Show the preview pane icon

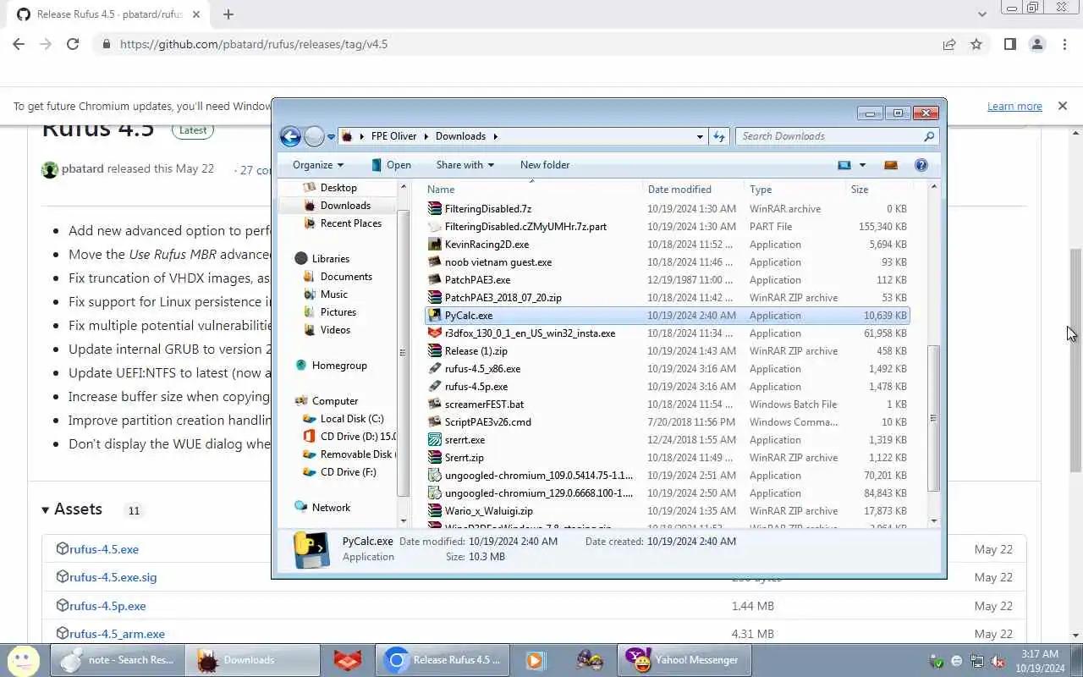pyautogui.click(x=890, y=165)
